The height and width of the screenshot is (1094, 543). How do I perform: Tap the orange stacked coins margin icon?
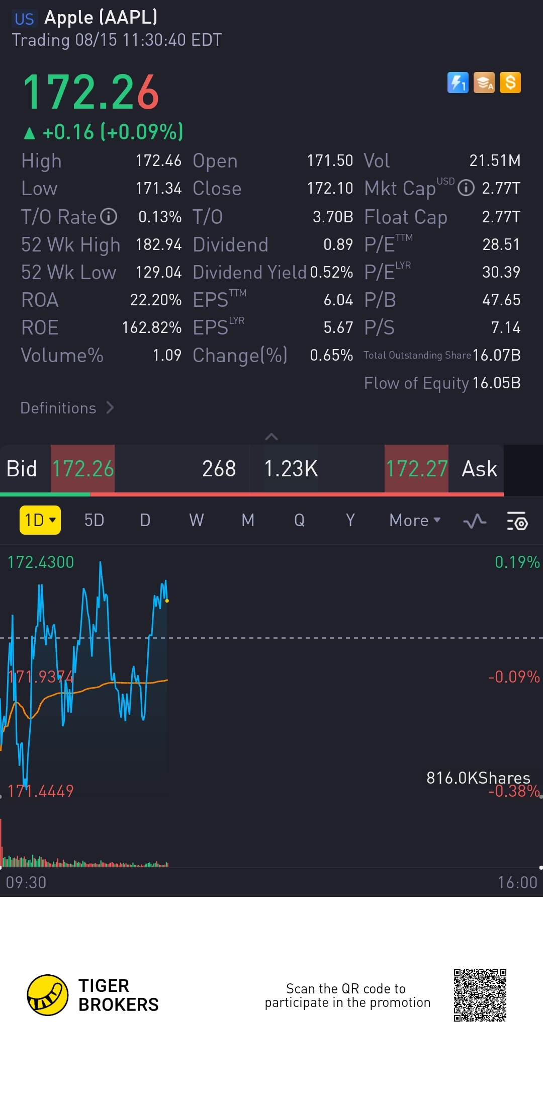484,82
